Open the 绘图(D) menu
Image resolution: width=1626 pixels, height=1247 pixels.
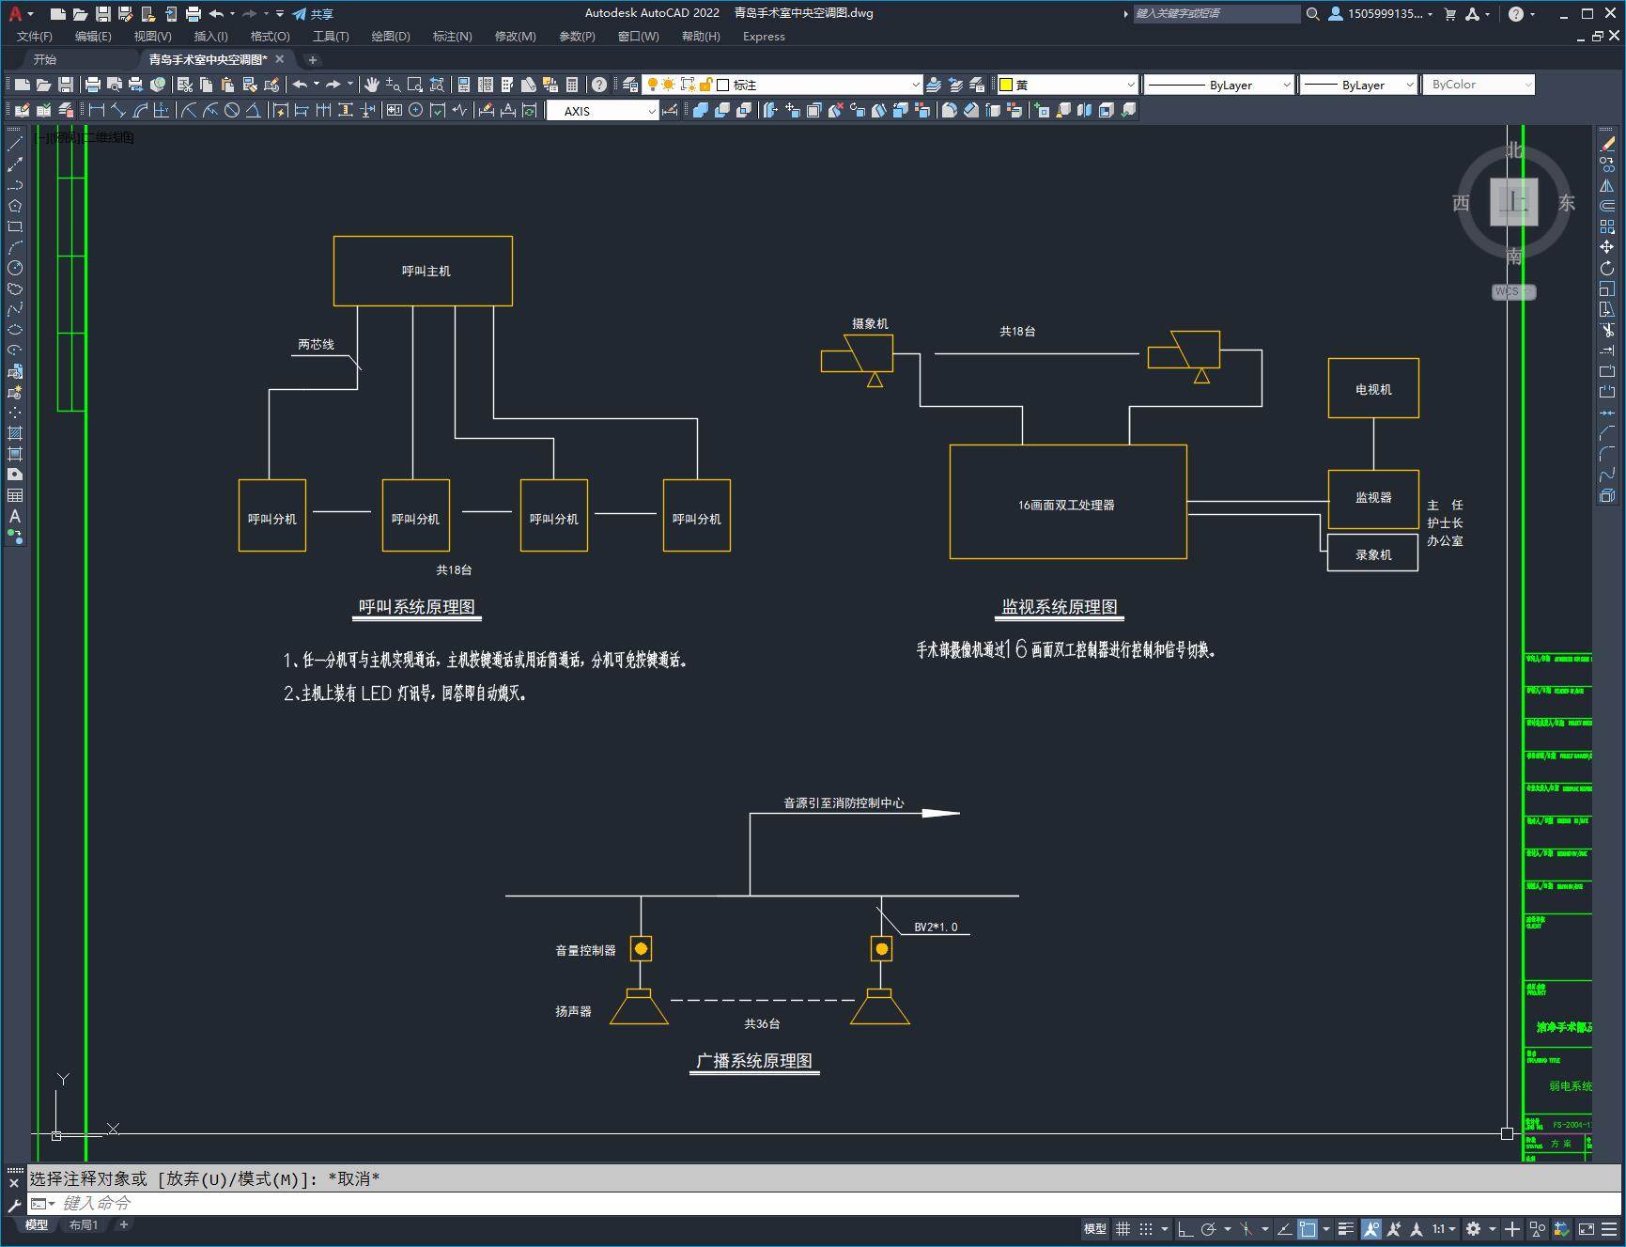(391, 36)
